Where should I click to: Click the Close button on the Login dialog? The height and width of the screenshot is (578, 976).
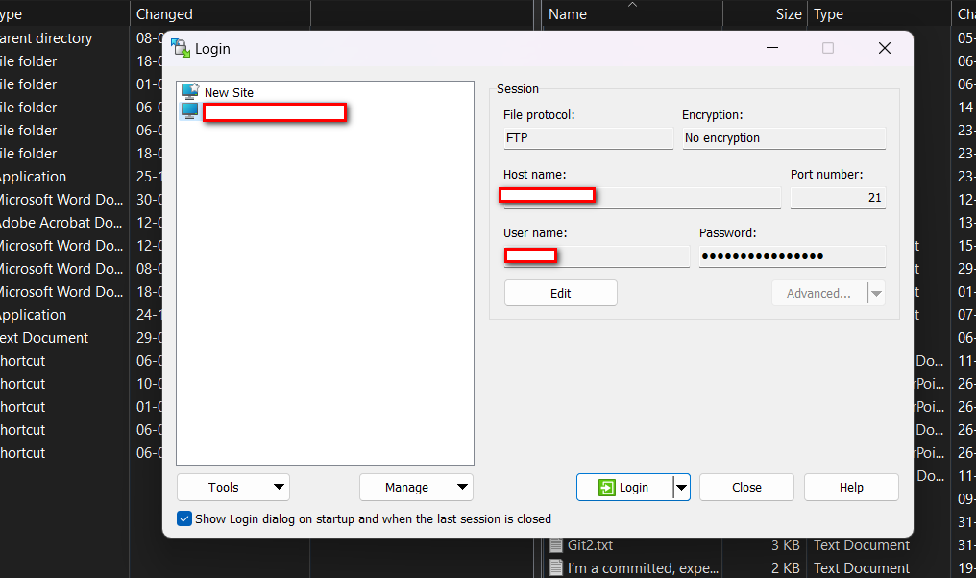746,487
